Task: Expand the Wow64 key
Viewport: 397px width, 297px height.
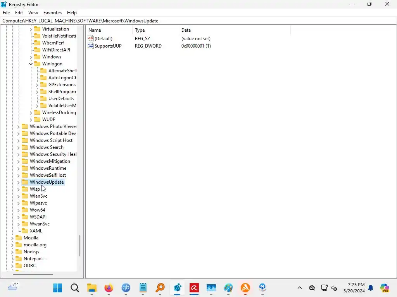Action: point(19,210)
